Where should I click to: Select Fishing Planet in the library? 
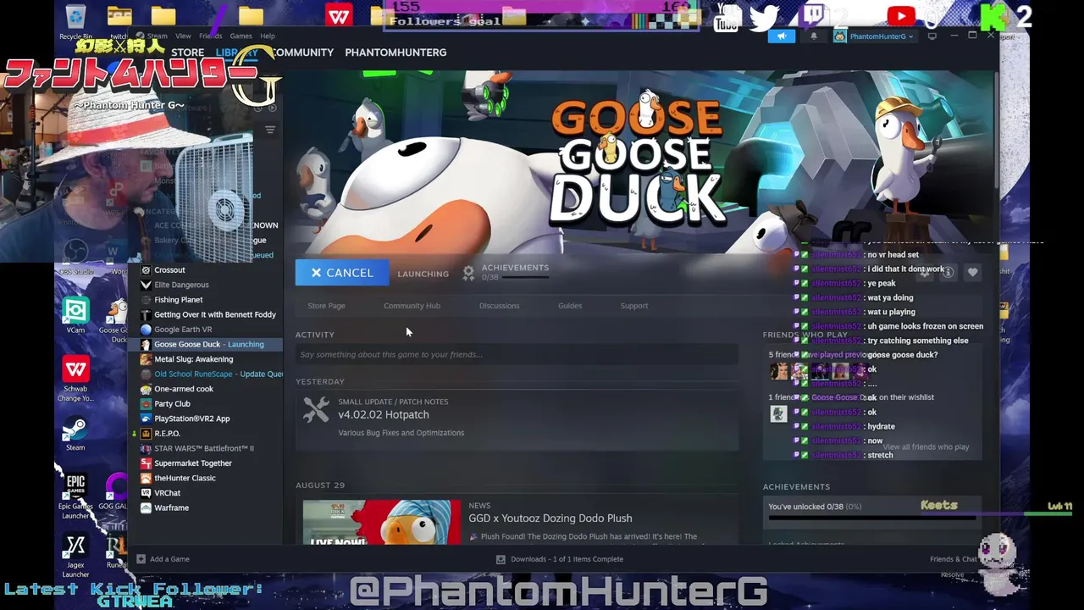(178, 300)
